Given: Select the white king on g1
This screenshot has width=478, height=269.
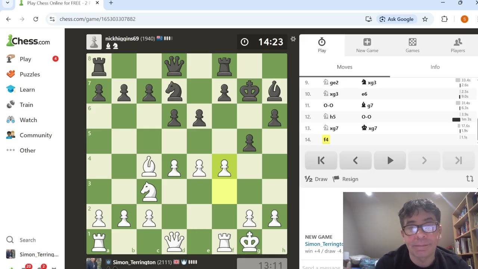Looking at the screenshot, I should pyautogui.click(x=249, y=241).
